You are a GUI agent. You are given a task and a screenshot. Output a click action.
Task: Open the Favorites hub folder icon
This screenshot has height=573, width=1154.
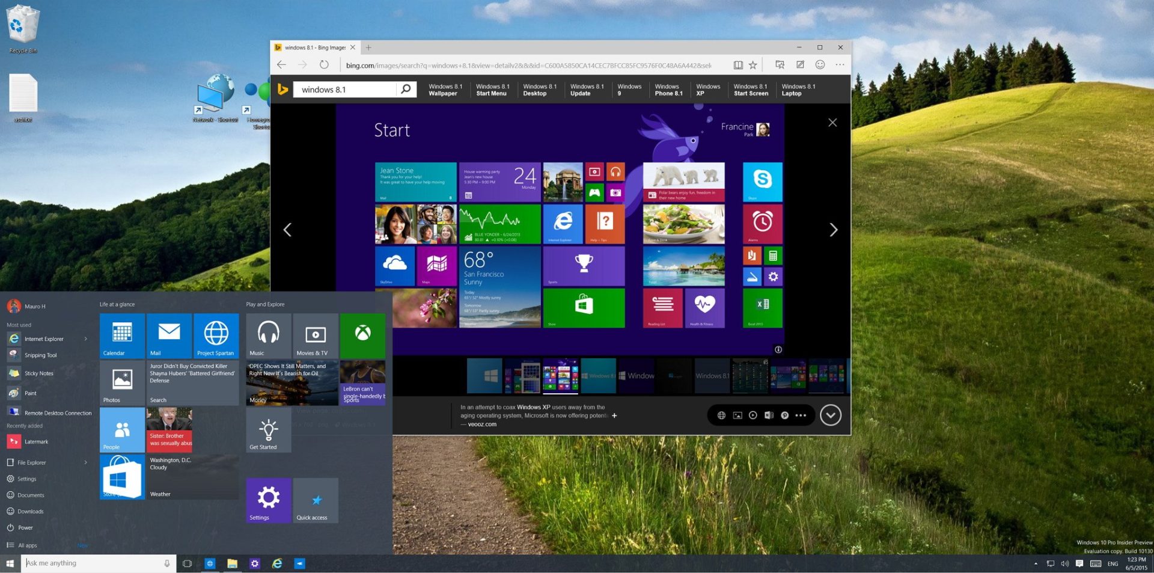780,64
